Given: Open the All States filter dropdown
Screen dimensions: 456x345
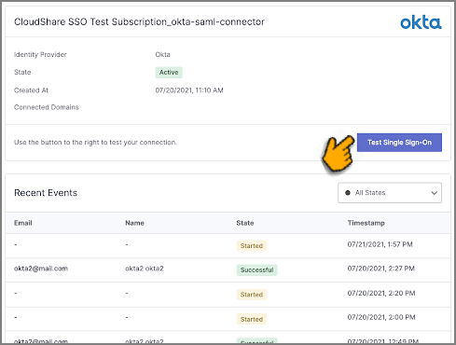Looking at the screenshot, I should point(390,193).
